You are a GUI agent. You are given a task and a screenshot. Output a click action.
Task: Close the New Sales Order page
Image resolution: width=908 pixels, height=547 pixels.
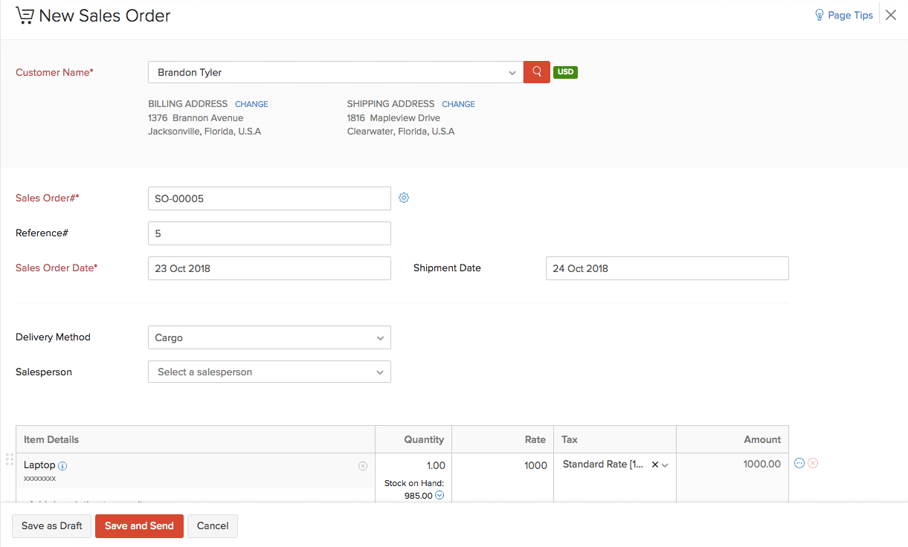891,15
